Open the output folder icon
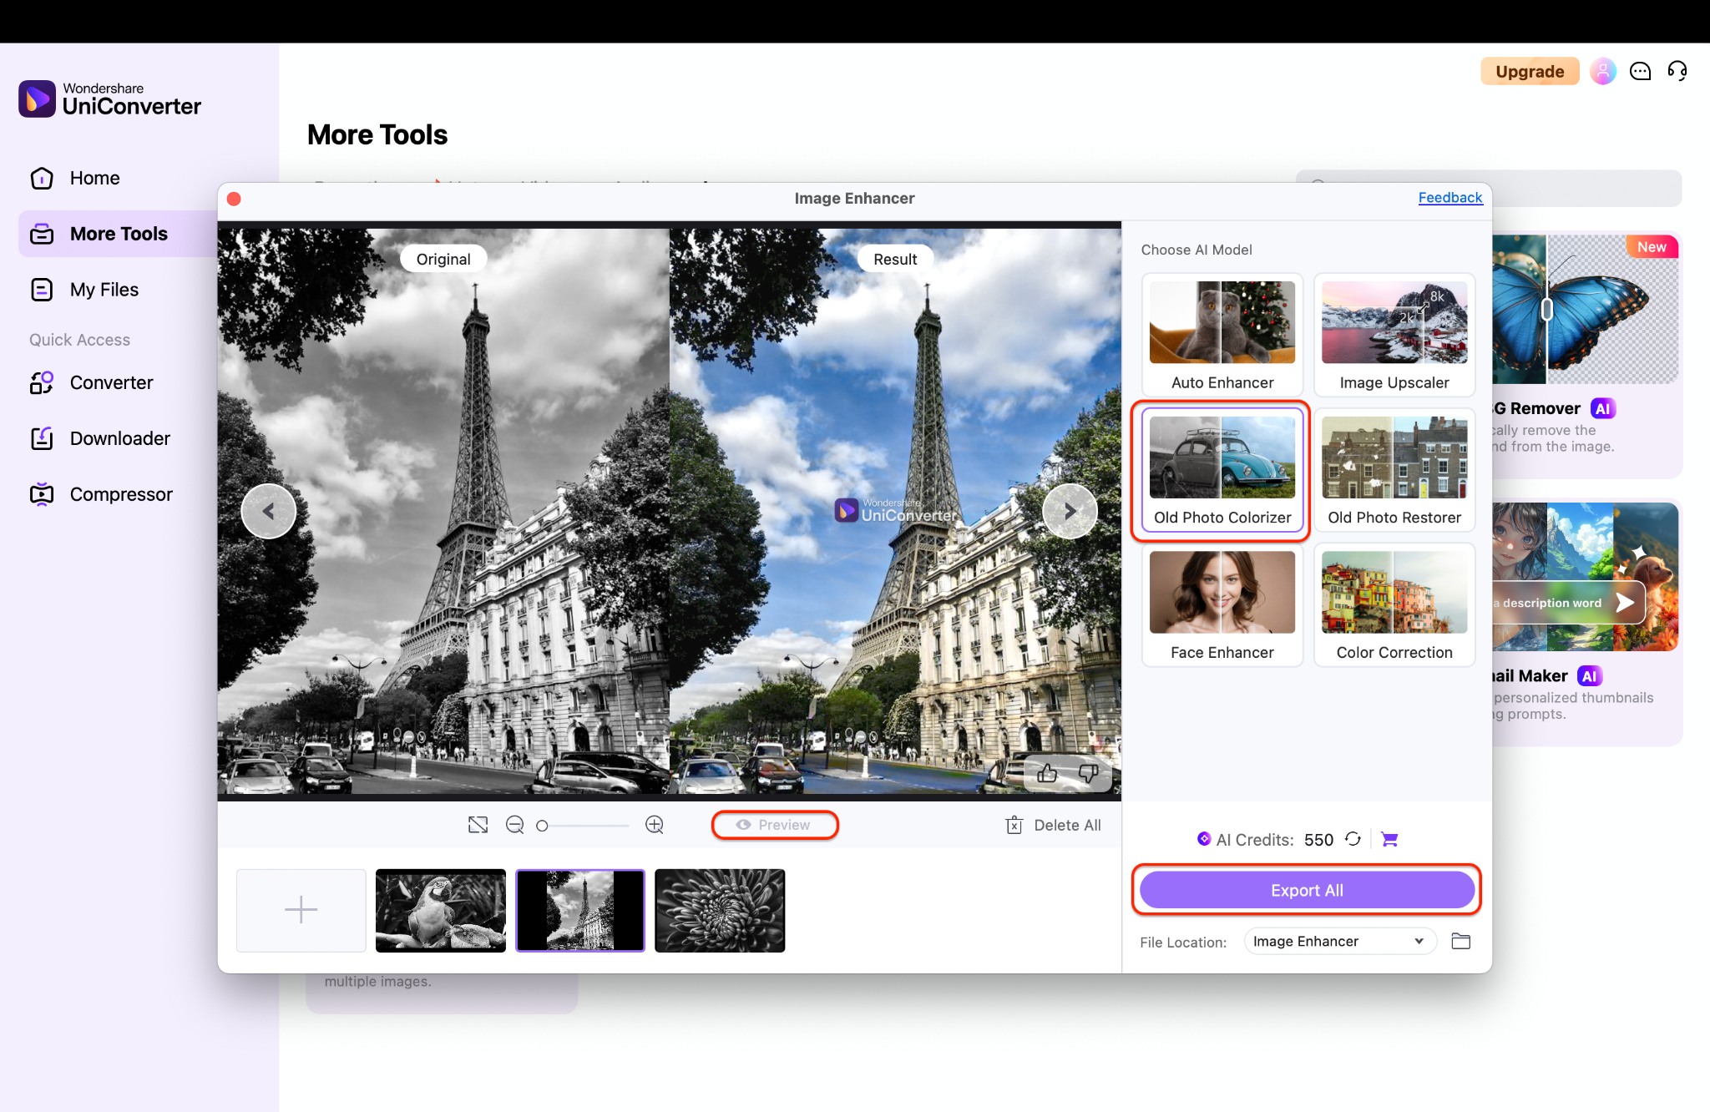Viewport: 1710px width, 1112px height. point(1460,941)
